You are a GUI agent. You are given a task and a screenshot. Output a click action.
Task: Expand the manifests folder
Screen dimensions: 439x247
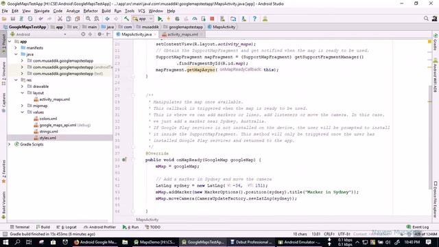(x=16, y=48)
